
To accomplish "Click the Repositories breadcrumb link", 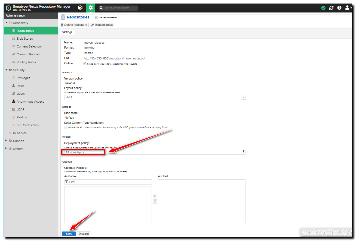I will 78,17.
